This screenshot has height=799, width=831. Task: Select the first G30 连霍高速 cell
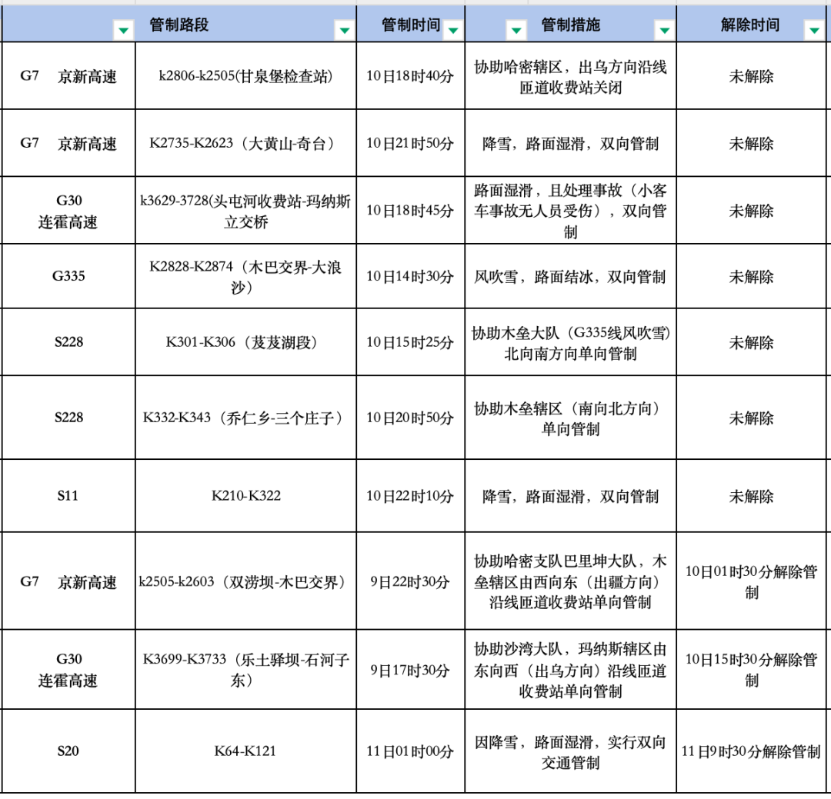point(68,210)
